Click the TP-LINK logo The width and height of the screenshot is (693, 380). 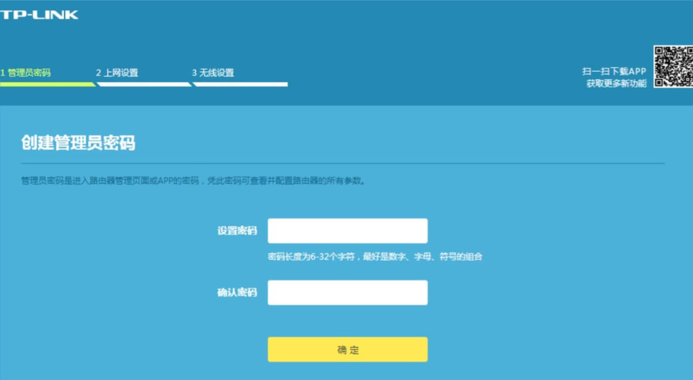click(x=39, y=15)
